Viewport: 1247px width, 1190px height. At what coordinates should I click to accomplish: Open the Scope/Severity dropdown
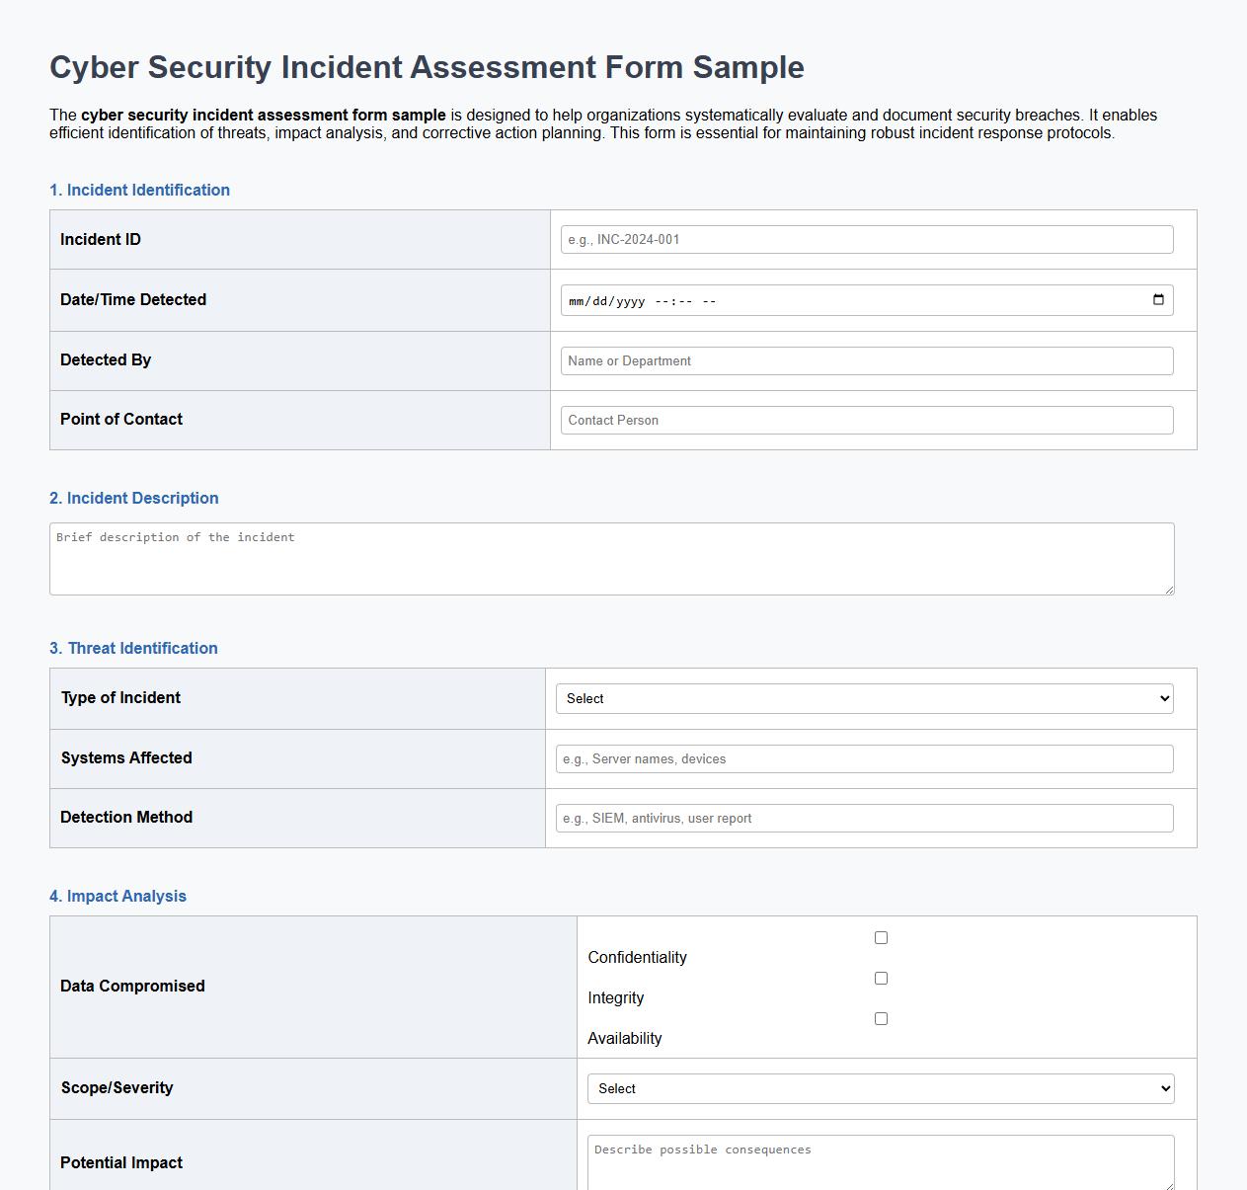[880, 1087]
